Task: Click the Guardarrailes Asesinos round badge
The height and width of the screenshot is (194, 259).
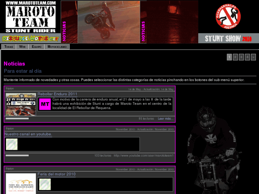Action: [228, 16]
